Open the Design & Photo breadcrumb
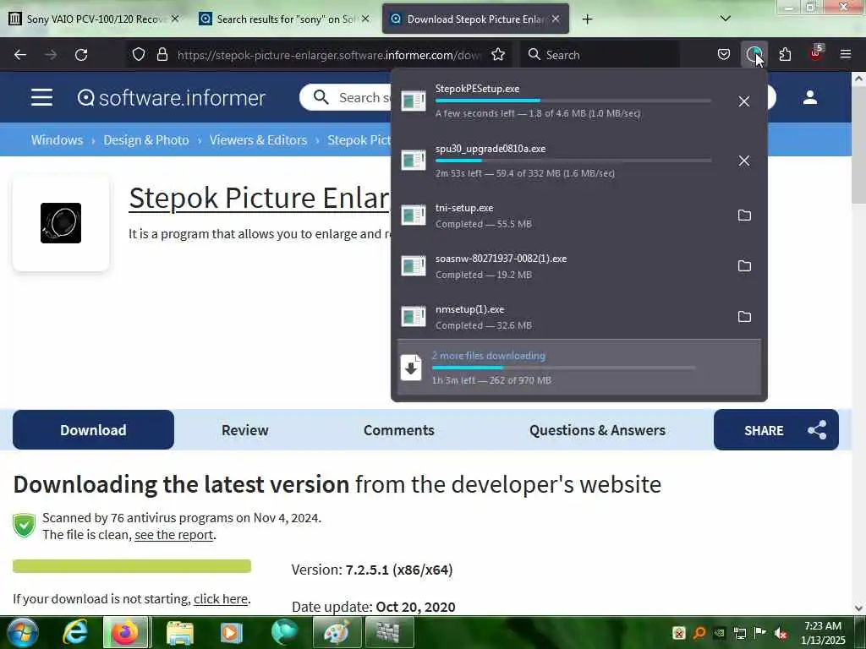866x649 pixels. tap(146, 139)
